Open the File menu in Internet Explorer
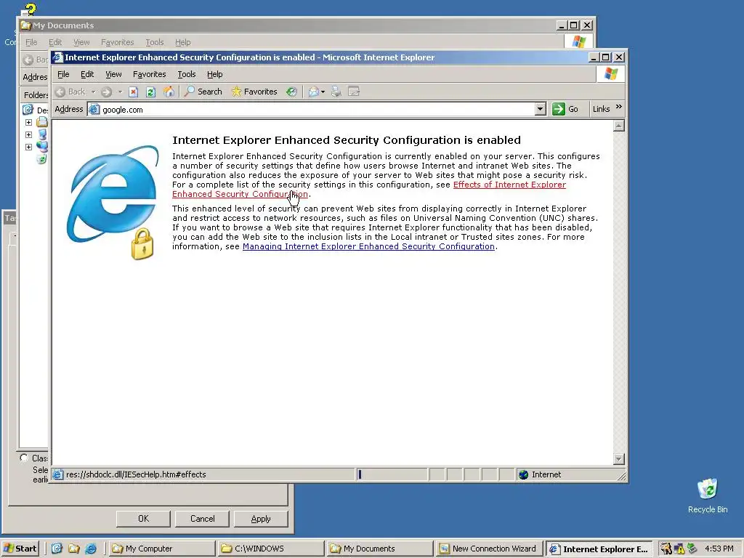The height and width of the screenshot is (558, 744). point(63,74)
